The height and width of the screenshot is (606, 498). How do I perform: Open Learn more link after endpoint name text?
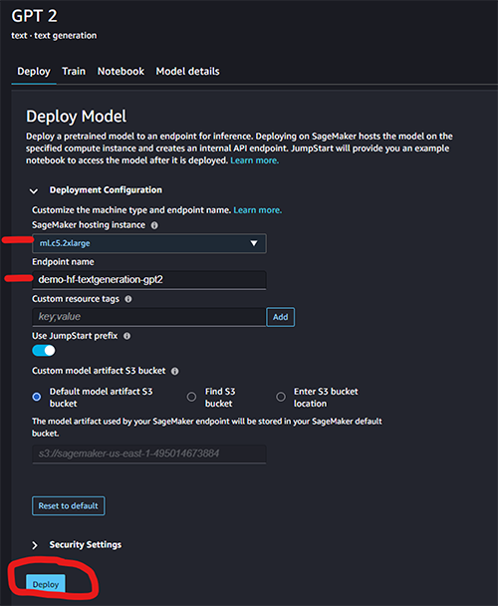click(x=258, y=210)
